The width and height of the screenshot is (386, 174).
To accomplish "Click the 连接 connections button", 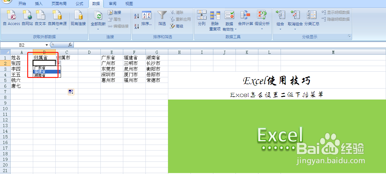I will tap(114, 13).
